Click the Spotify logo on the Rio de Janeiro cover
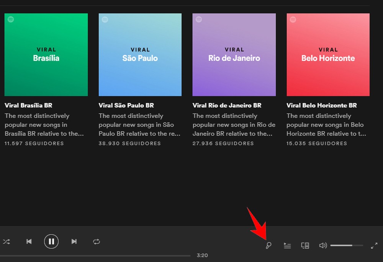The height and width of the screenshot is (262, 383). click(198, 19)
